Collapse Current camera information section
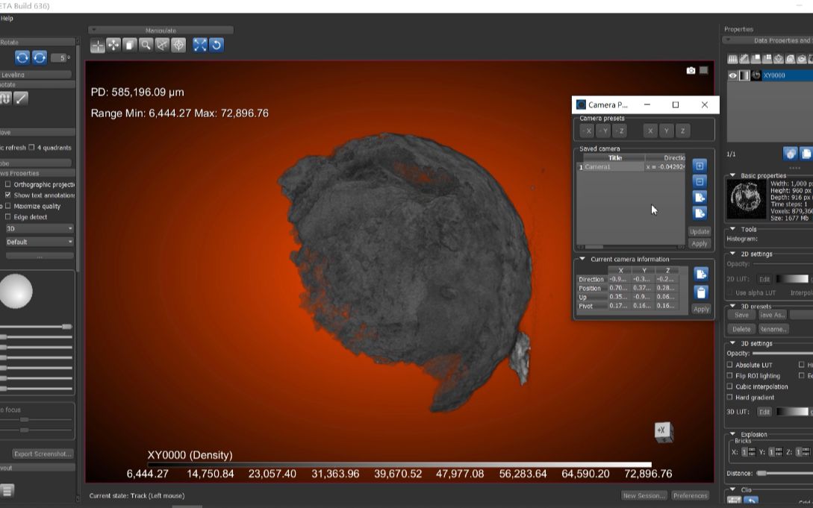Image resolution: width=813 pixels, height=508 pixels. [582, 260]
